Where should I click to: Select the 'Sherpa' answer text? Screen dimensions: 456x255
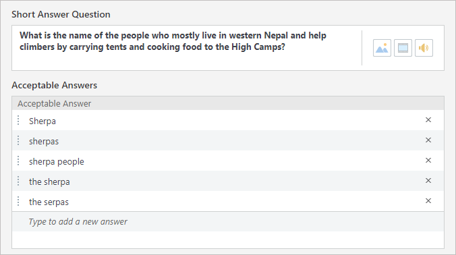(42, 121)
